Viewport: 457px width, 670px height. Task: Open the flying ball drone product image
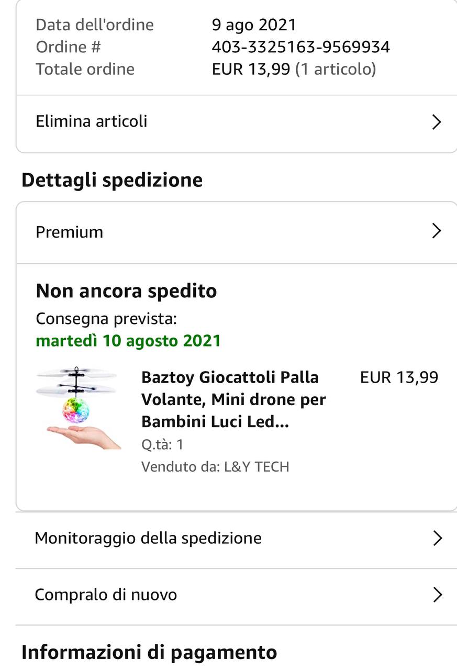pos(80,408)
